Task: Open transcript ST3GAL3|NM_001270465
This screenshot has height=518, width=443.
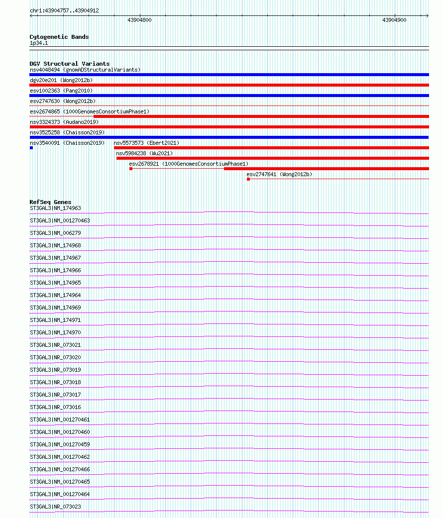Action: pos(60,482)
